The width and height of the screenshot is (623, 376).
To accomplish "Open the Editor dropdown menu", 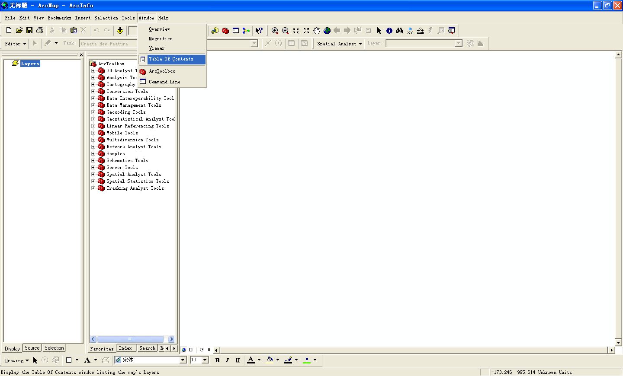I will click(x=16, y=43).
